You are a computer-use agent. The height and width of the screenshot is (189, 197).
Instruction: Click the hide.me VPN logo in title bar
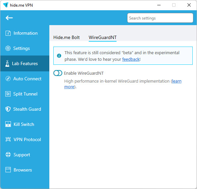click(6, 5)
